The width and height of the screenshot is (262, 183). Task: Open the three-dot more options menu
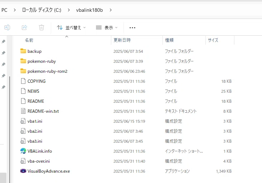pos(132,28)
